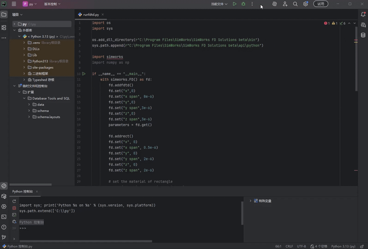Select the Typeshed 存根 tree item
Image resolution: width=368 pixels, height=249 pixels.
point(42,80)
